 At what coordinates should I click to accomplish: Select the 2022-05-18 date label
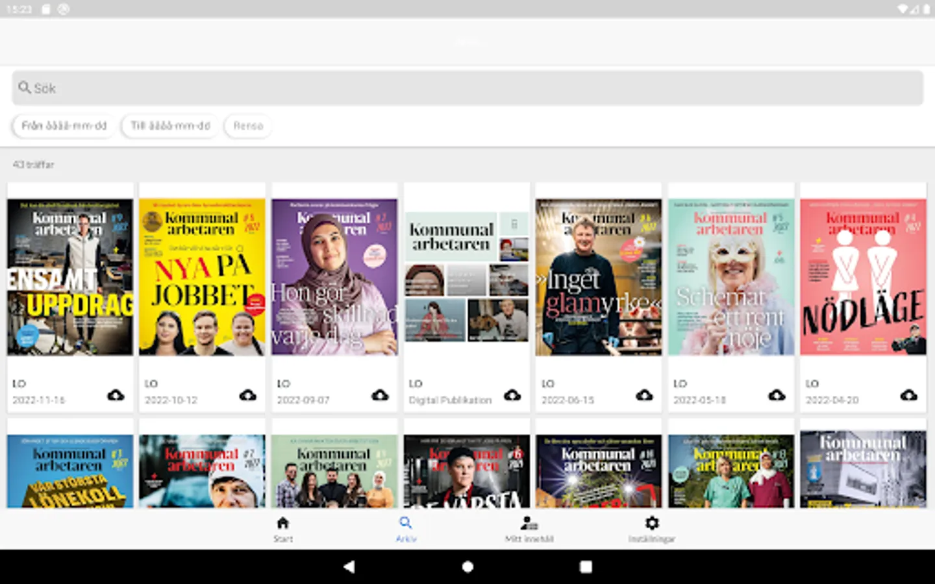[x=700, y=400]
